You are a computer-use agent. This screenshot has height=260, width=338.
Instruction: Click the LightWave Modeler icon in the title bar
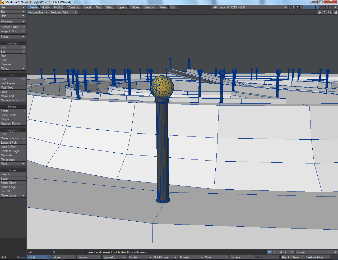(x=2, y=2)
